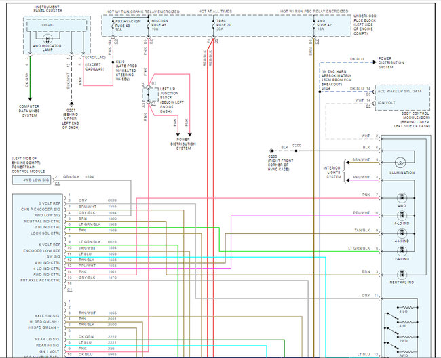The width and height of the screenshot is (441, 358).
Task: Click the INSTRUMENT PANEL CLUSTER title
Action: coord(47,9)
